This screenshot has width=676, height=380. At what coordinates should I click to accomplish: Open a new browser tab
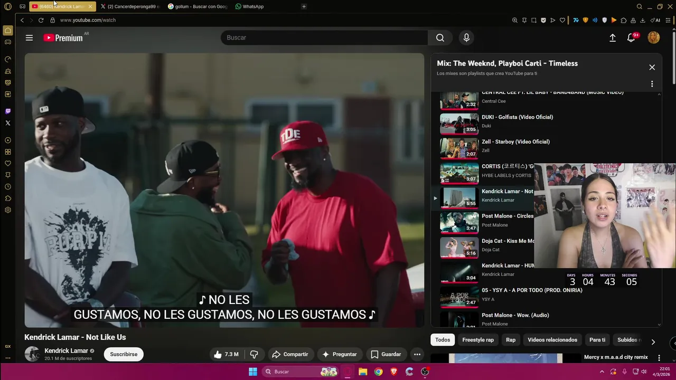pos(304,6)
